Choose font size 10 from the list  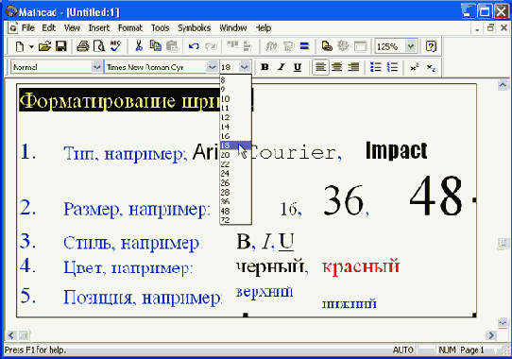click(235, 98)
